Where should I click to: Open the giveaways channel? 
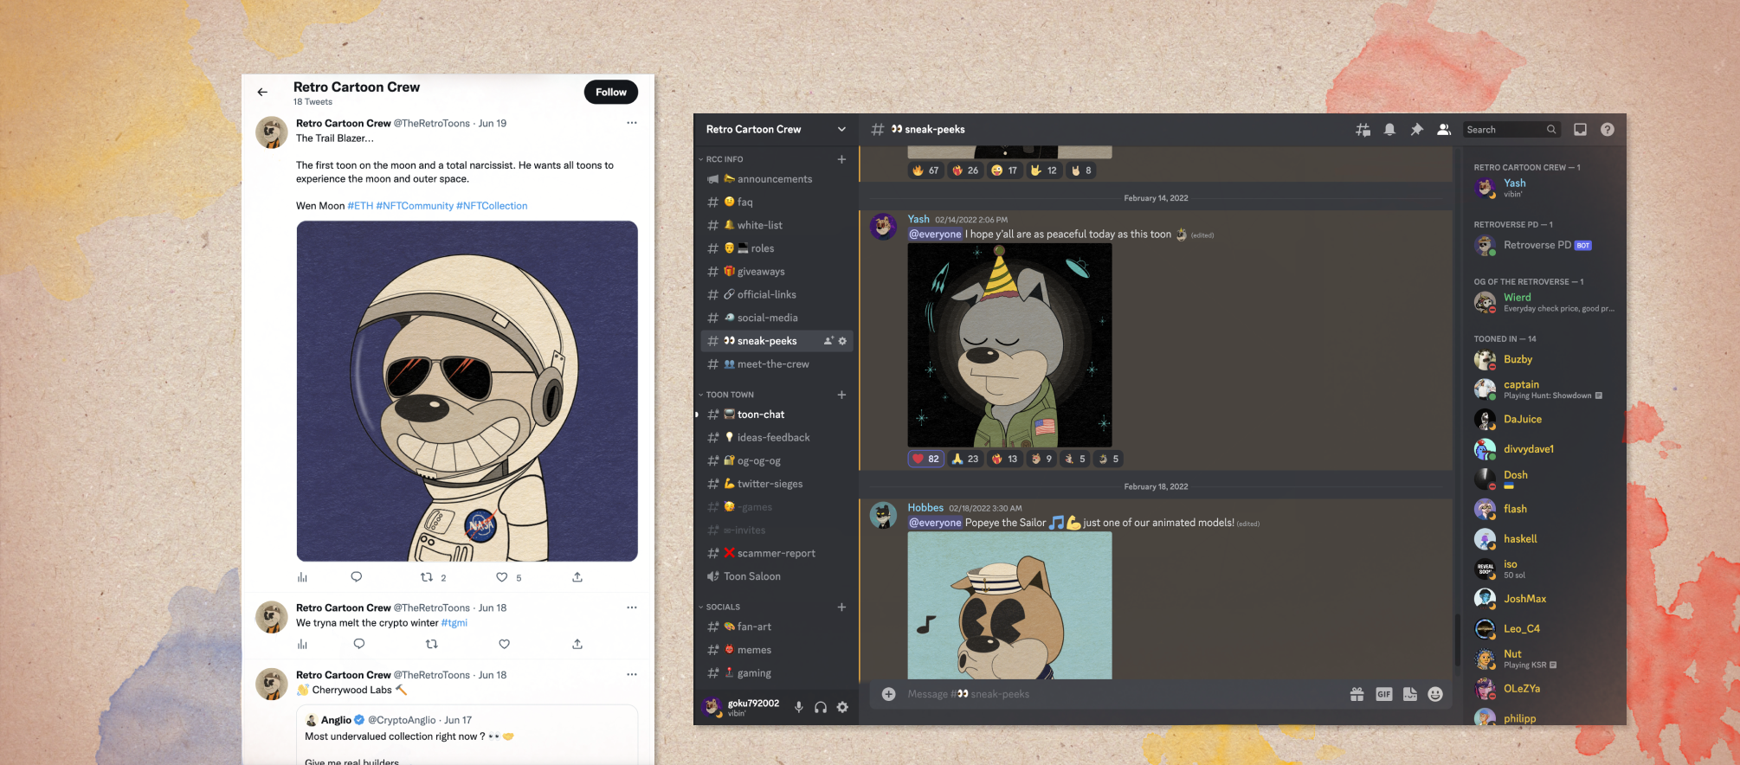coord(777,272)
